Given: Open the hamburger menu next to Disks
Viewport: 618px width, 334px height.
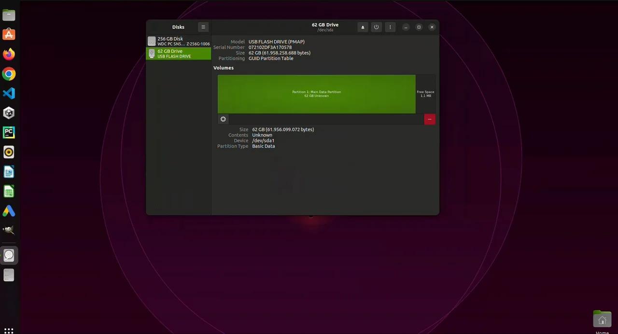Looking at the screenshot, I should click(x=203, y=27).
